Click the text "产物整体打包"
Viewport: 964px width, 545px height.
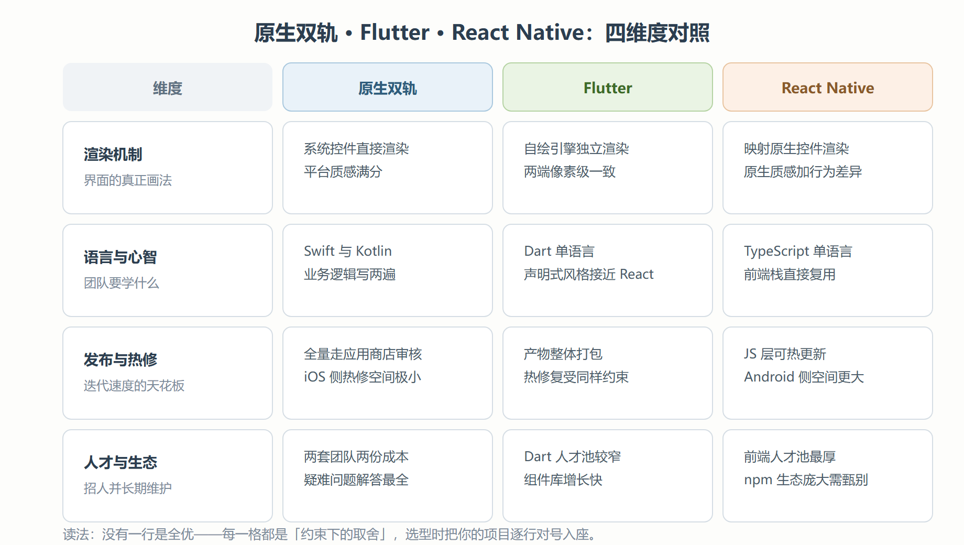click(563, 354)
